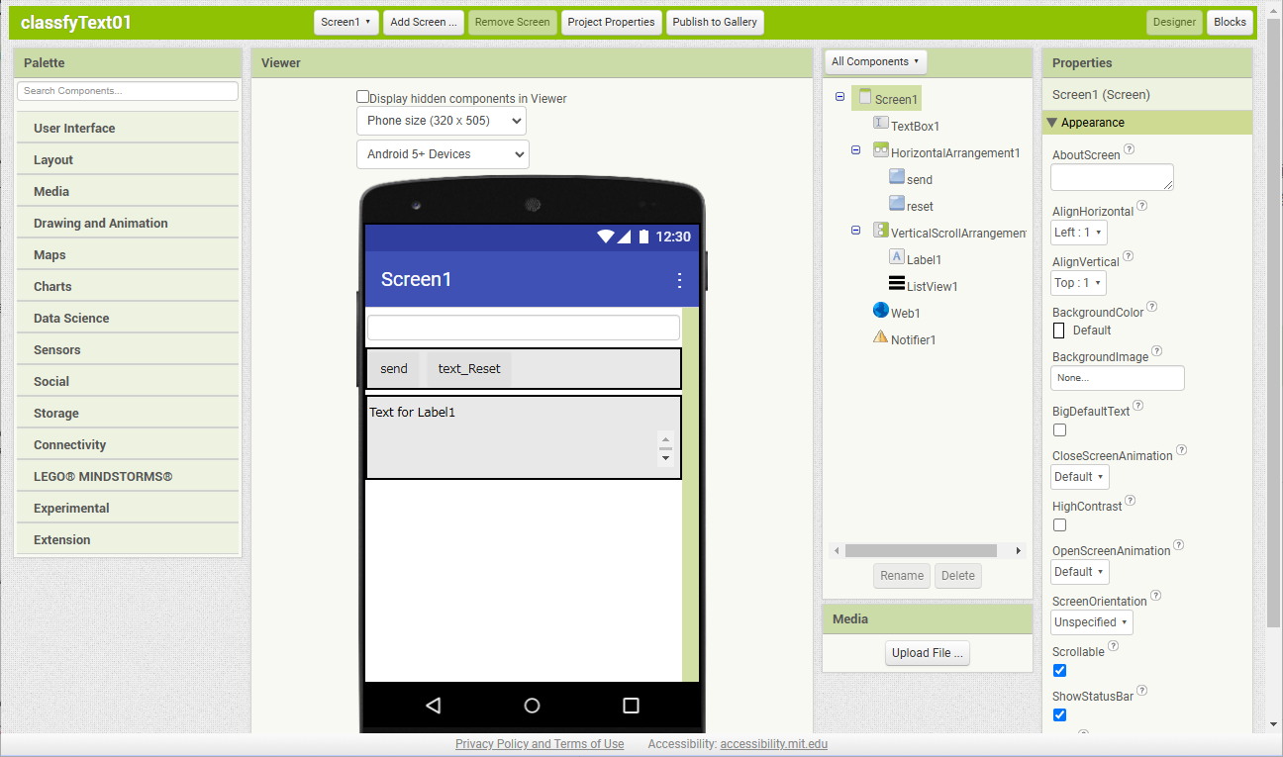Image resolution: width=1283 pixels, height=757 pixels.
Task: Open OpenScreenAnimation help question mark
Action: click(x=1179, y=545)
